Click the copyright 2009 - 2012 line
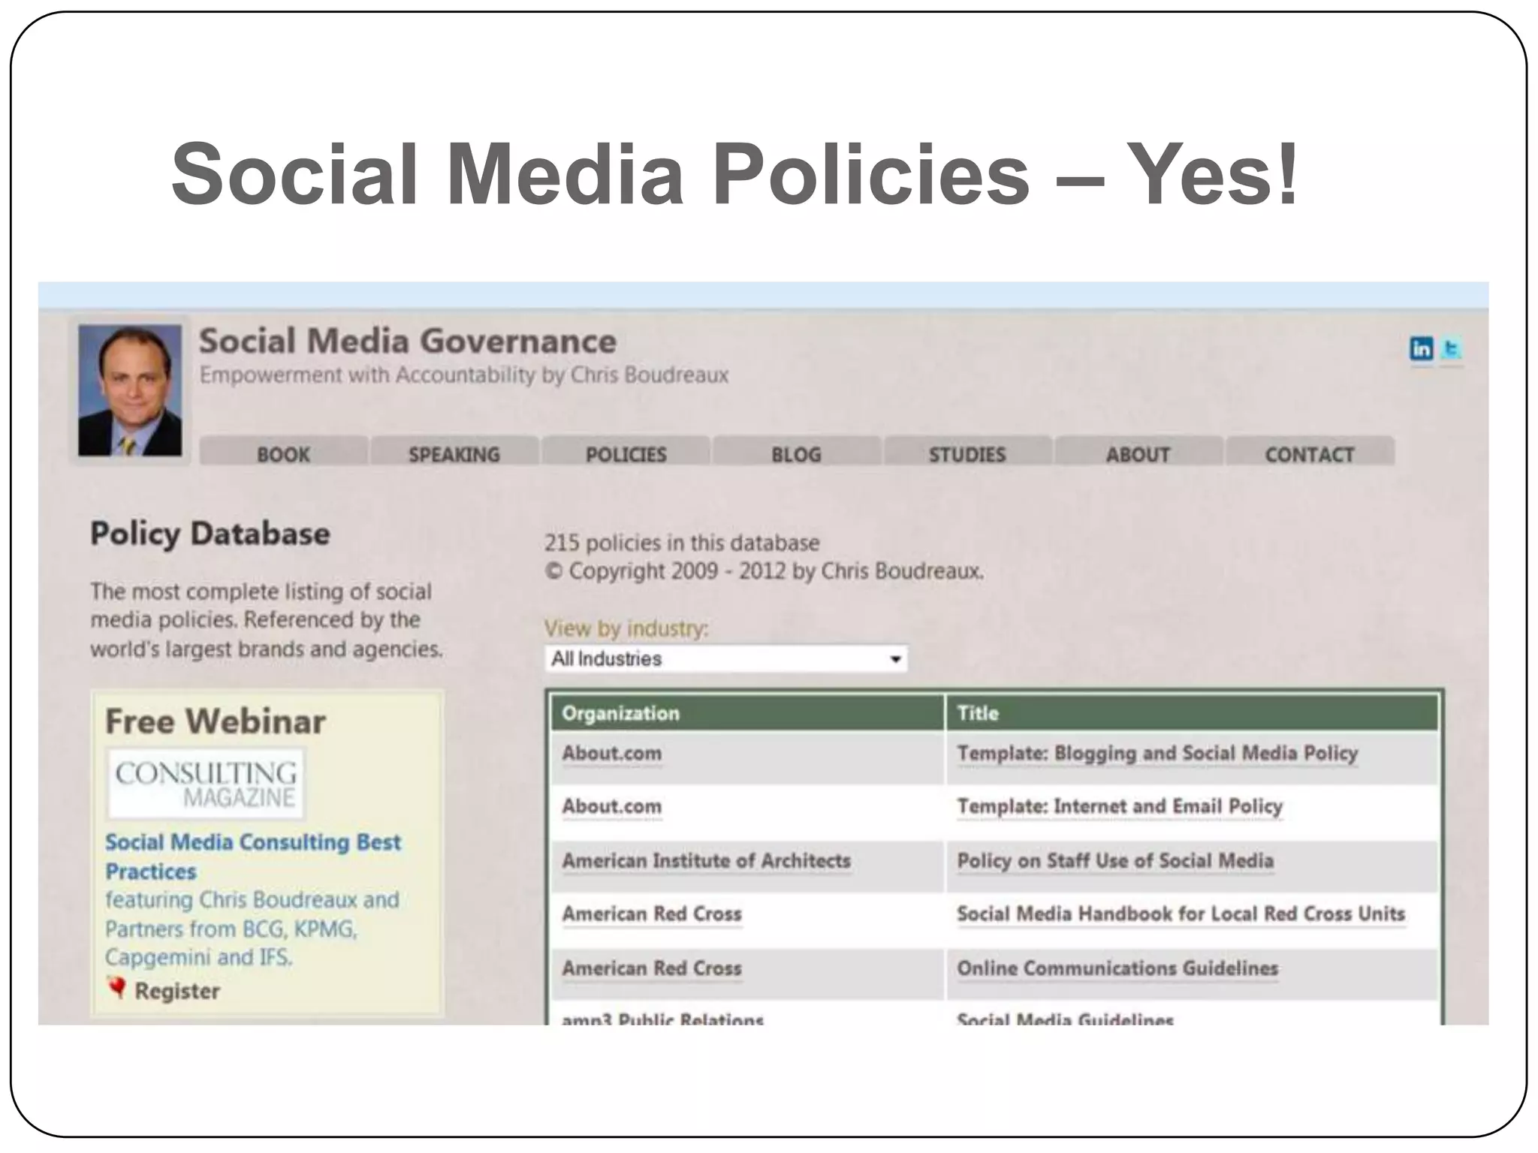 coord(764,571)
